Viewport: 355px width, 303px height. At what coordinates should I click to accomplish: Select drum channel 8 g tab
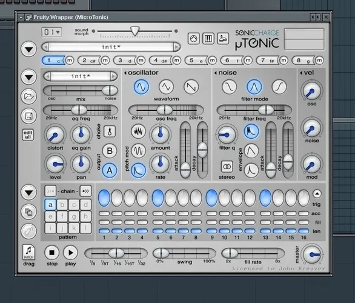(303, 61)
